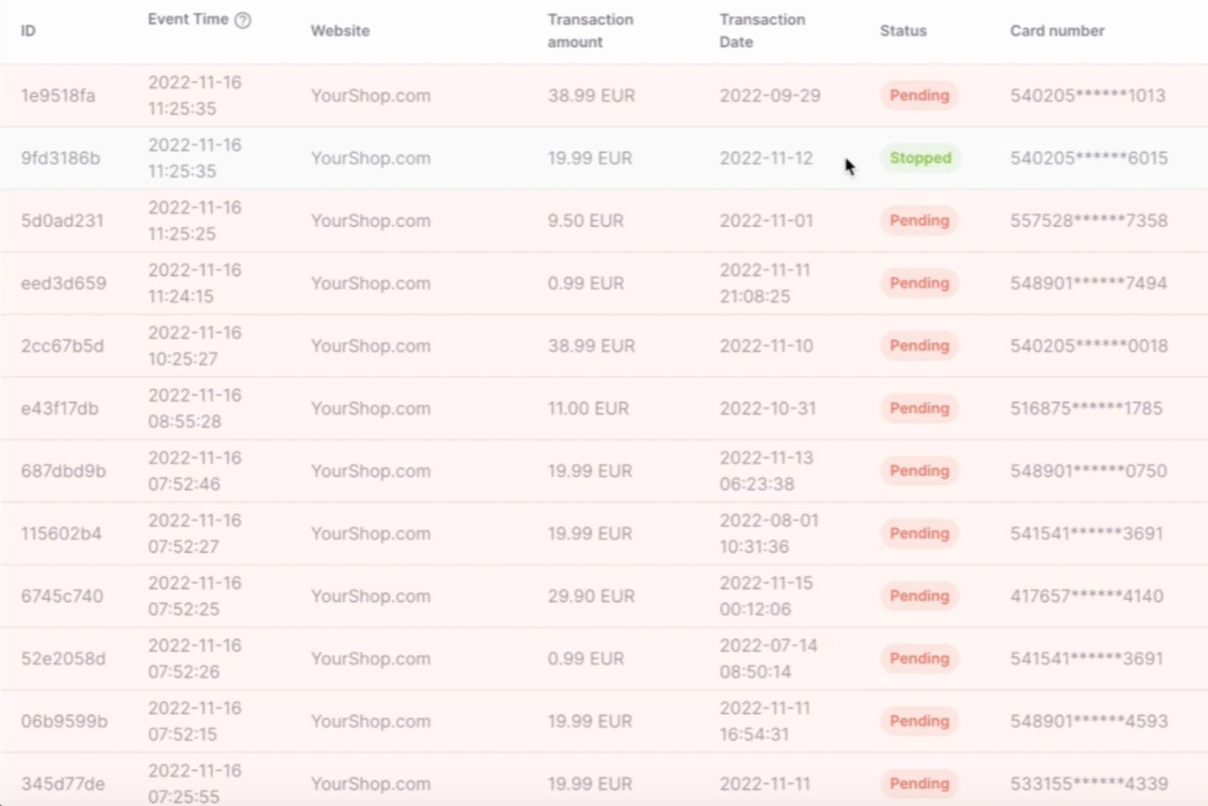Click the Pending badge on transaction 52e2058d
1208x806 pixels.
(x=919, y=658)
